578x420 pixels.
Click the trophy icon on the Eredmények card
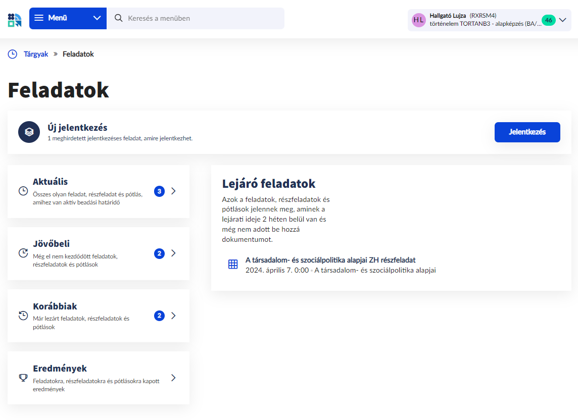22,377
